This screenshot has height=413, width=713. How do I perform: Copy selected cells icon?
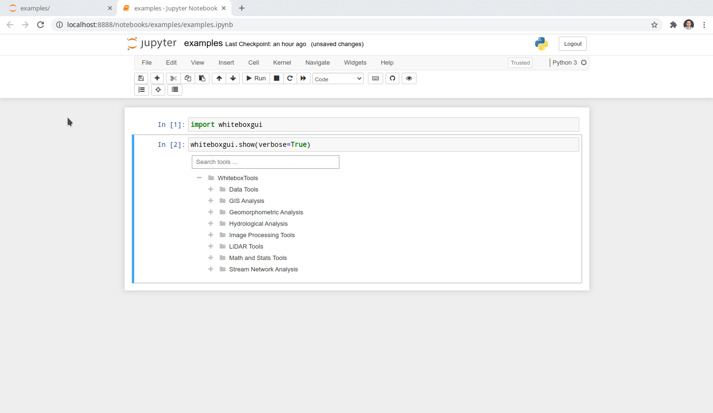tap(188, 78)
